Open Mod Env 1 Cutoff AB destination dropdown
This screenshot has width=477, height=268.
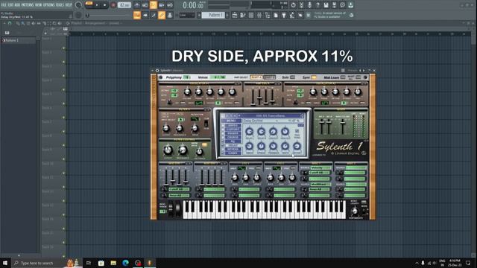(x=179, y=189)
